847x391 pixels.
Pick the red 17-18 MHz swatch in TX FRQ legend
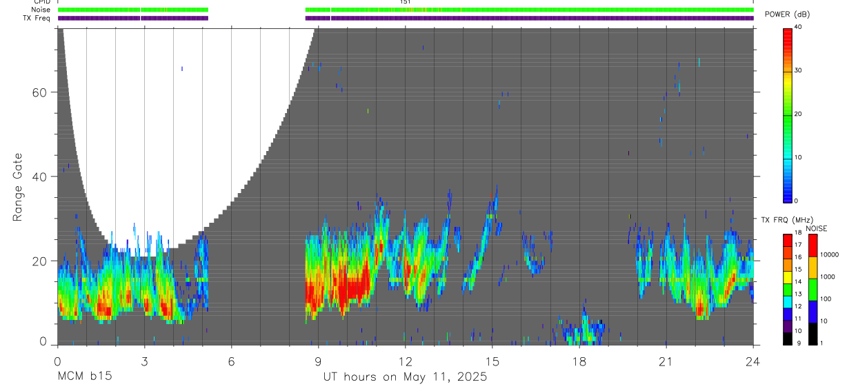(788, 240)
